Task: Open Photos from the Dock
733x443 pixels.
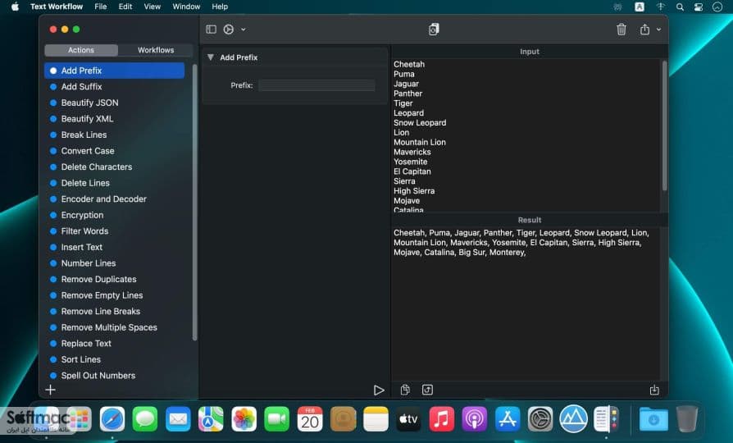Action: tap(244, 418)
